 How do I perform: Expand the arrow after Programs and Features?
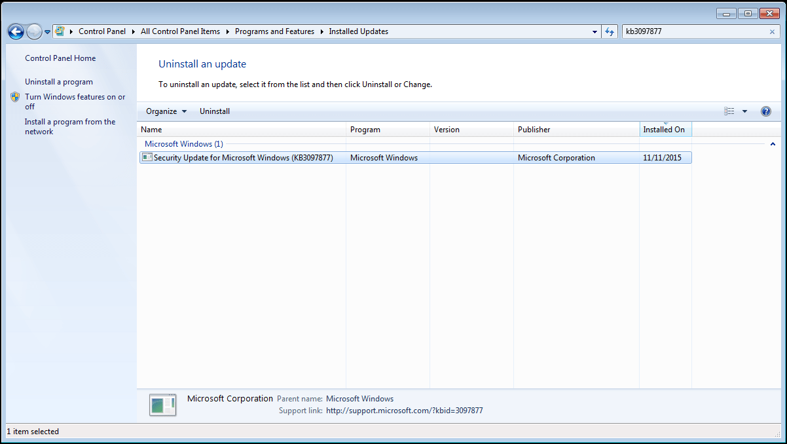(321, 31)
